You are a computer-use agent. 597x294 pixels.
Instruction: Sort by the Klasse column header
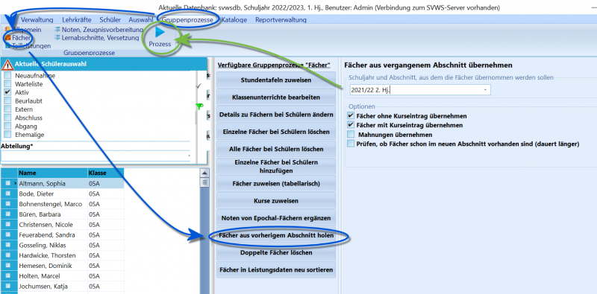point(105,173)
